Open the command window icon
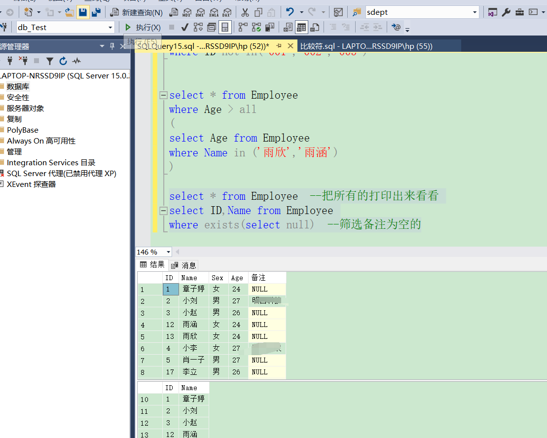This screenshot has height=438, width=547. (x=533, y=12)
